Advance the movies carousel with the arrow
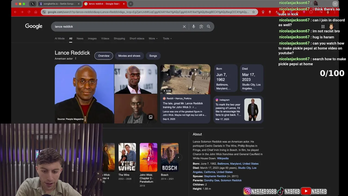The width and height of the screenshot is (348, 196). coord(178,157)
